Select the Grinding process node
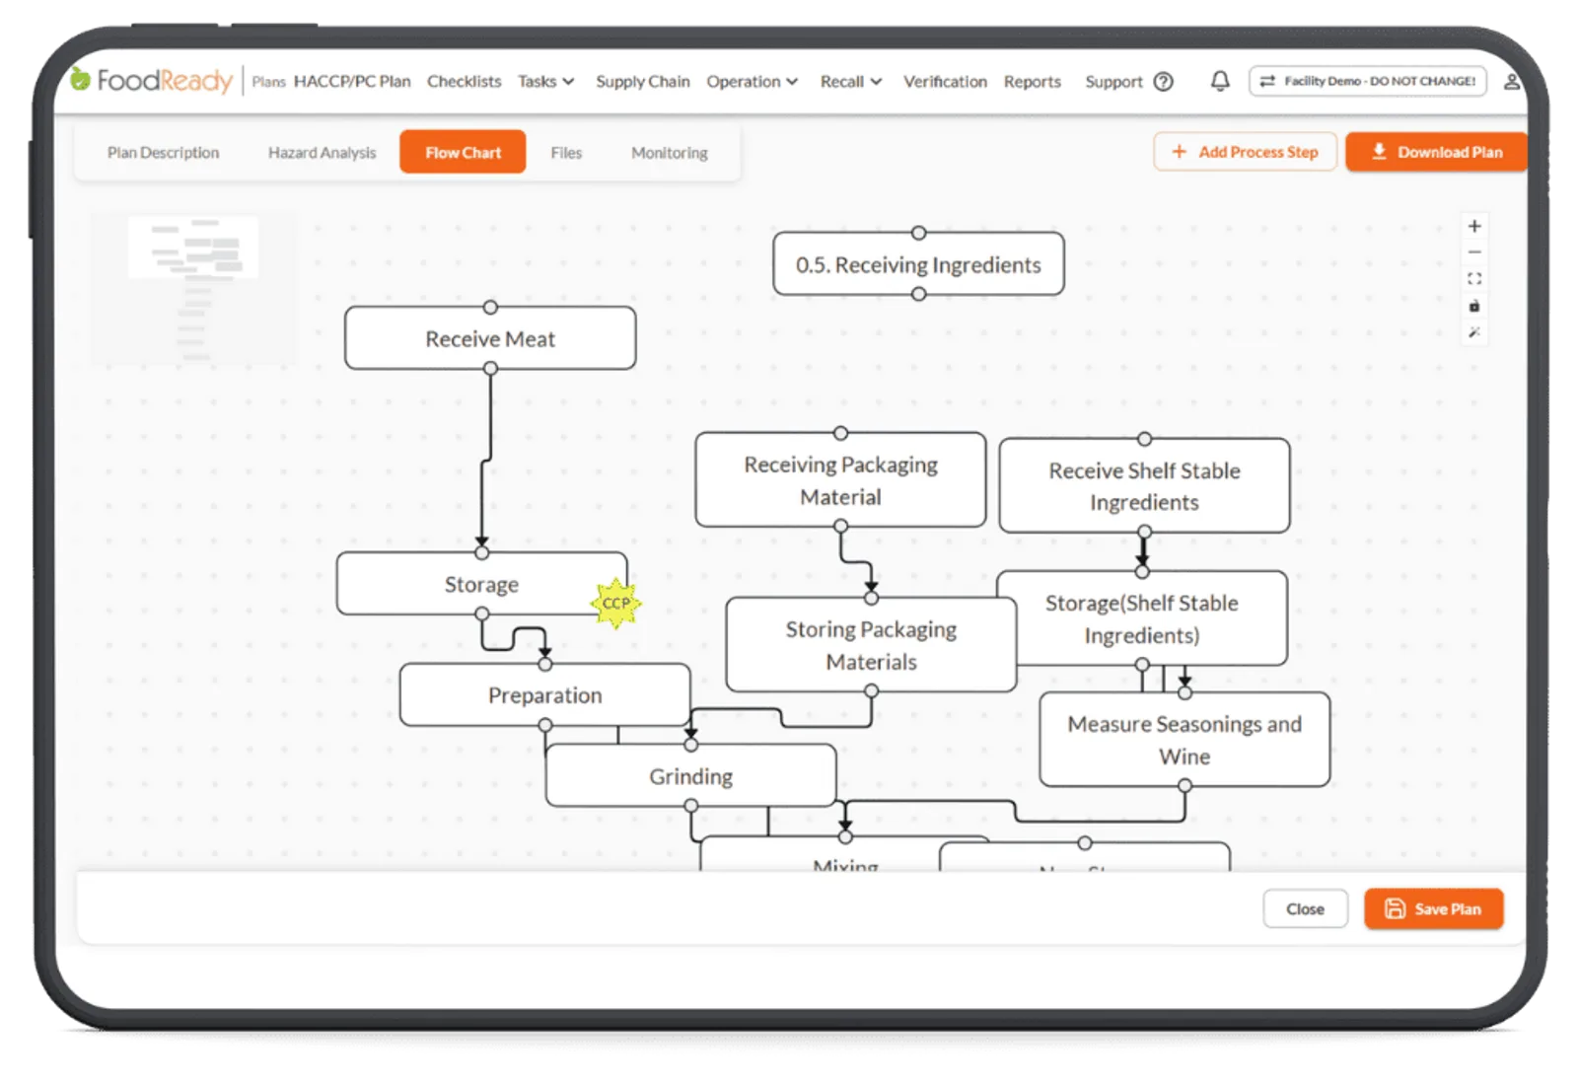 point(690,776)
